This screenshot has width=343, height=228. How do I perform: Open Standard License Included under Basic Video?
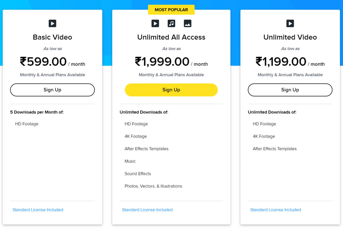[38, 210]
